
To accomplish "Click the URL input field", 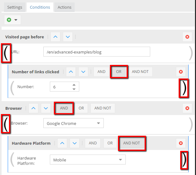I will (x=97, y=52).
